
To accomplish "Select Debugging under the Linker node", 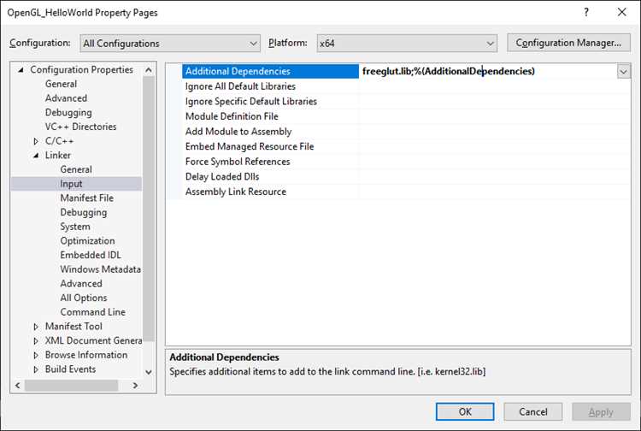I will (84, 212).
